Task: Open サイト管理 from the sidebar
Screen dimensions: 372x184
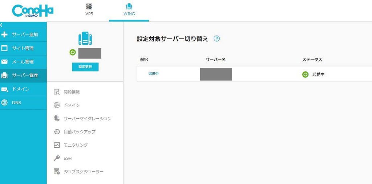Action: pos(23,48)
